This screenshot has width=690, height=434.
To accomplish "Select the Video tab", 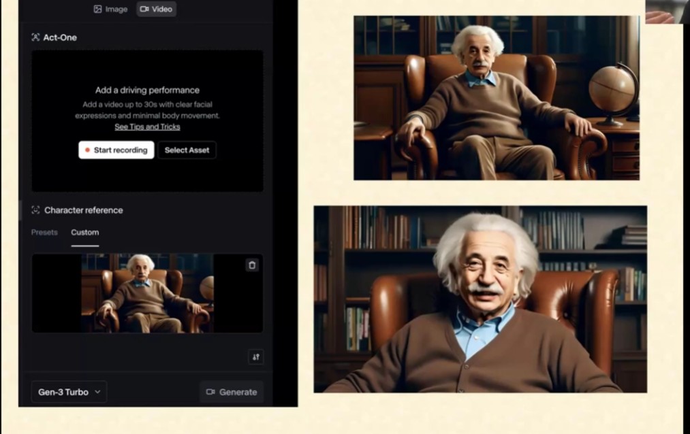I will [x=156, y=9].
